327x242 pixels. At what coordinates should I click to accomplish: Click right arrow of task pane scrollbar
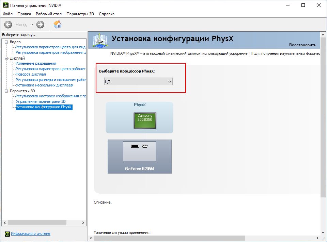(x=83, y=223)
